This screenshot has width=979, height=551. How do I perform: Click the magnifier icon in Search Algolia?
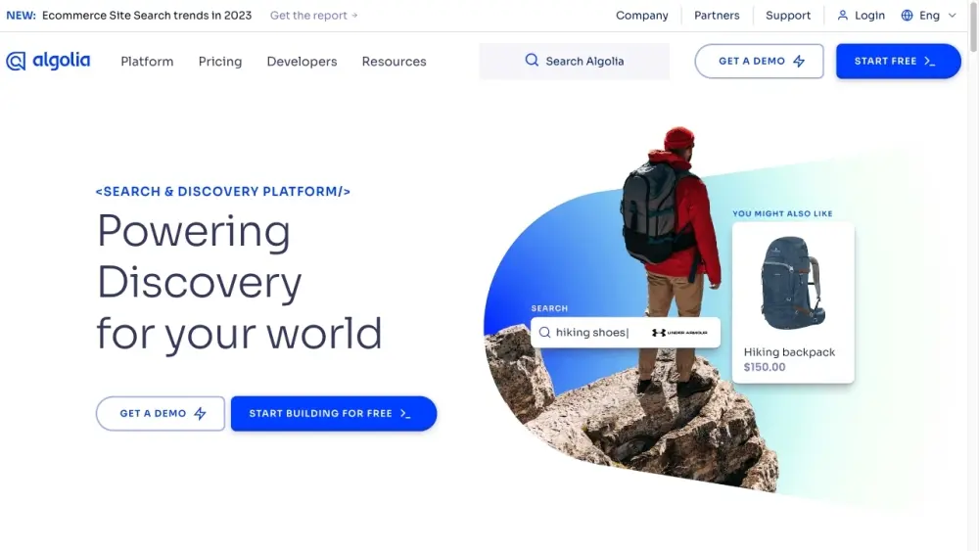[532, 60]
